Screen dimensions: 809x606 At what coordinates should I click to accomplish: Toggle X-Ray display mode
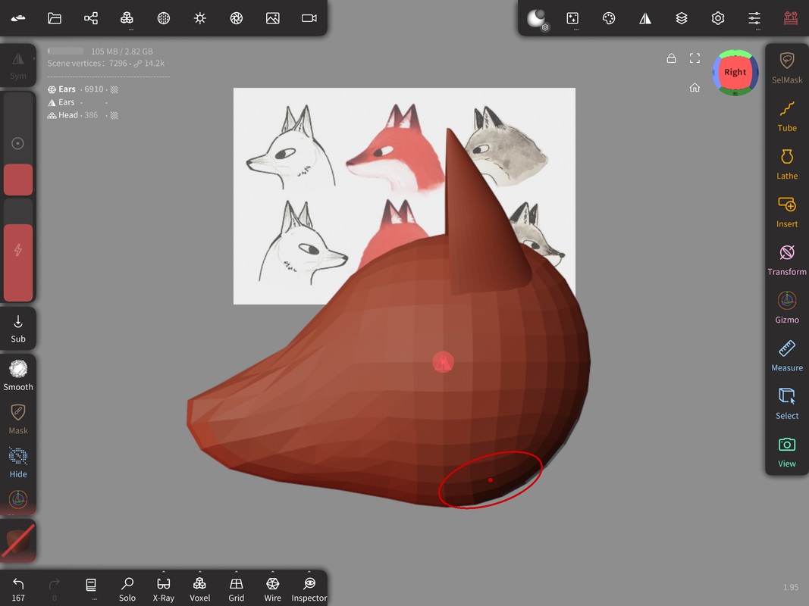click(x=164, y=588)
